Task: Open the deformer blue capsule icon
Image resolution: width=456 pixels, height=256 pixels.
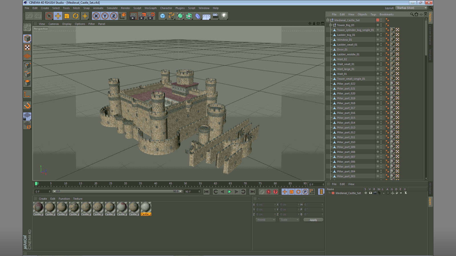Action: (198, 16)
